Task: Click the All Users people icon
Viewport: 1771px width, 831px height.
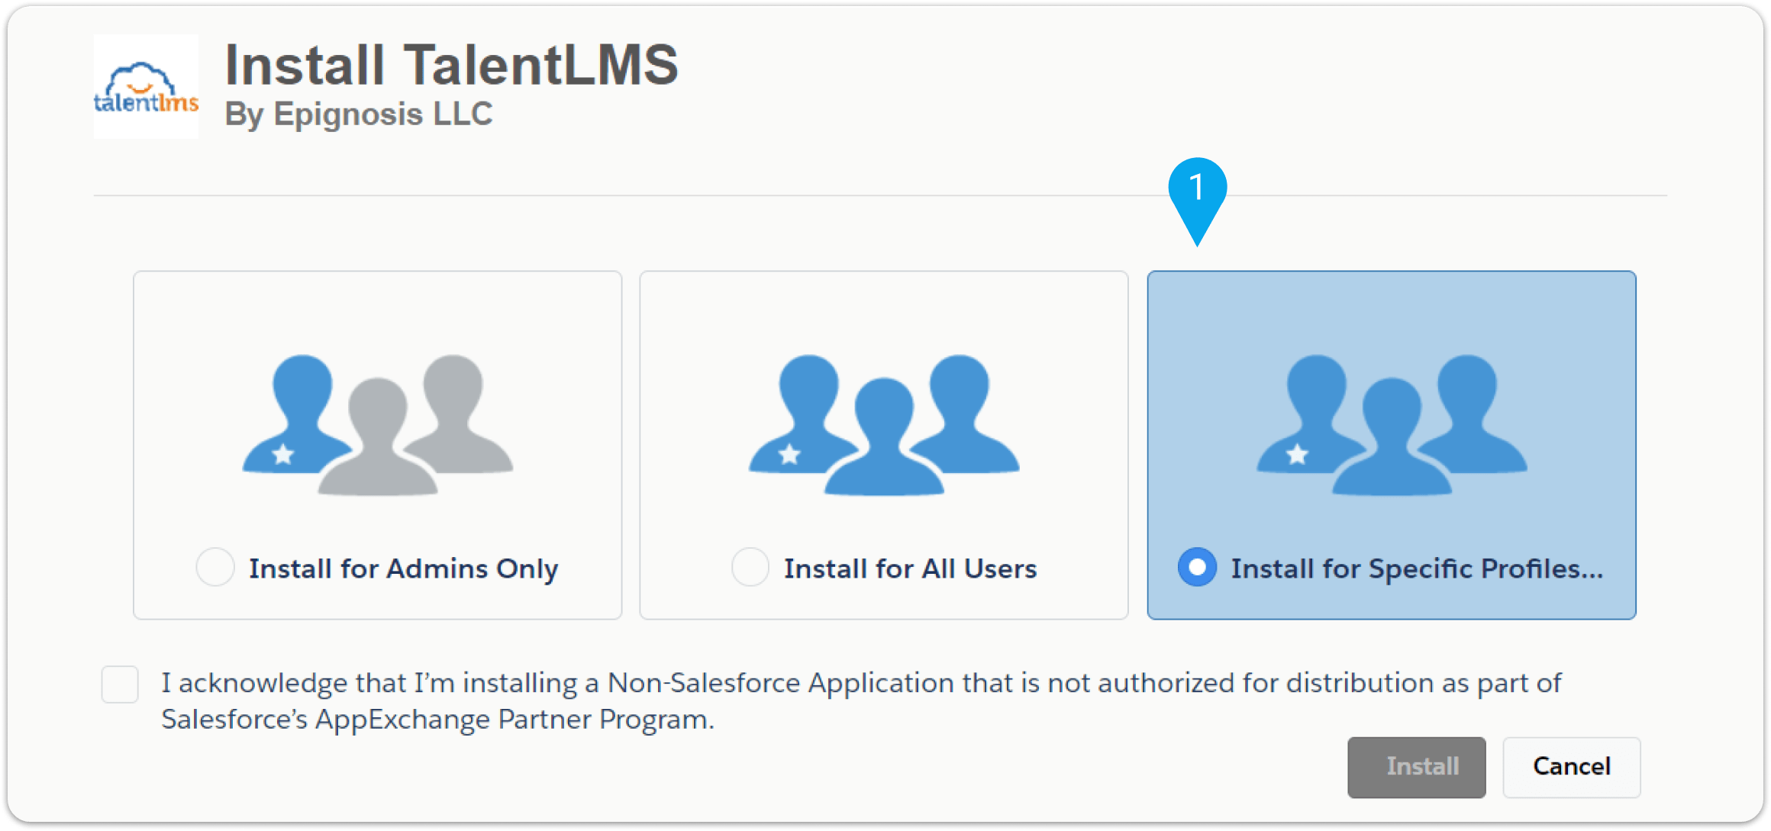Action: 884,424
